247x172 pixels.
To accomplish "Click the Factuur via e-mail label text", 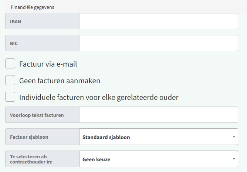I will 48,64.
